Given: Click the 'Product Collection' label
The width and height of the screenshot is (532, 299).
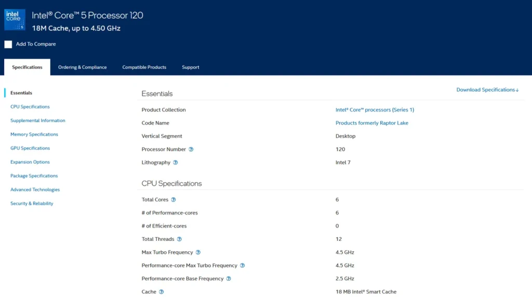Looking at the screenshot, I should pos(164,110).
